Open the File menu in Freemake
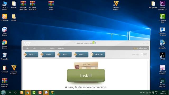Image resolution: width=169 pixels, height=95 pixels. pos(27,48)
